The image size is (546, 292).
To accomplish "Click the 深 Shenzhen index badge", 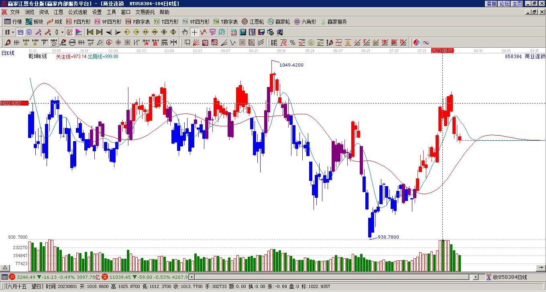I will (x=105, y=277).
